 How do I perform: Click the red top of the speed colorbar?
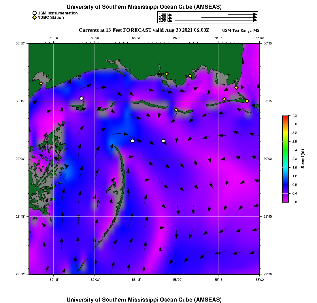click(285, 117)
